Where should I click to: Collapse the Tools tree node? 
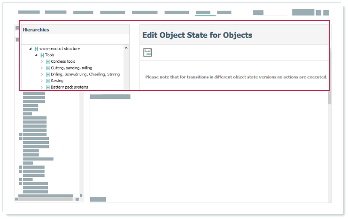coord(36,55)
